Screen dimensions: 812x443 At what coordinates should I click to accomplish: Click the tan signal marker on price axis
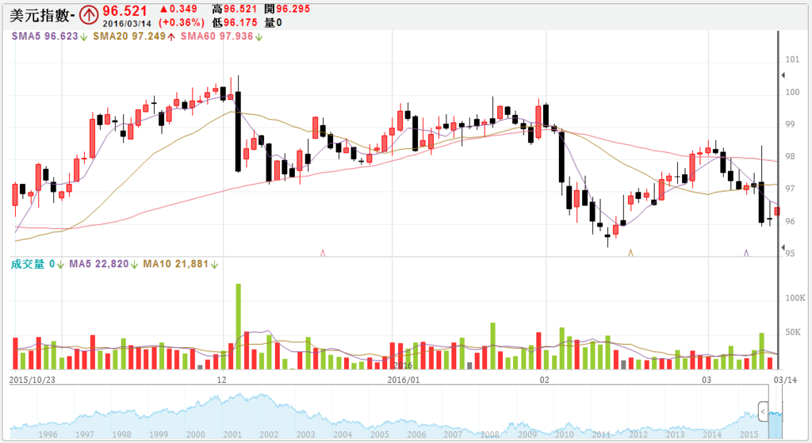[x=630, y=253]
